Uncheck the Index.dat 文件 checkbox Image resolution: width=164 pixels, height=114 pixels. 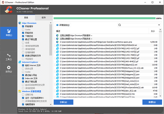23,78
